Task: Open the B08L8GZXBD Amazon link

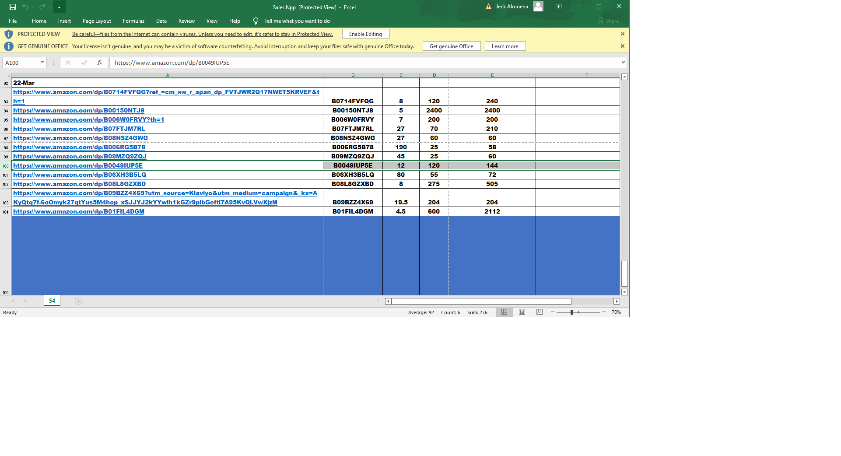Action: click(x=79, y=184)
